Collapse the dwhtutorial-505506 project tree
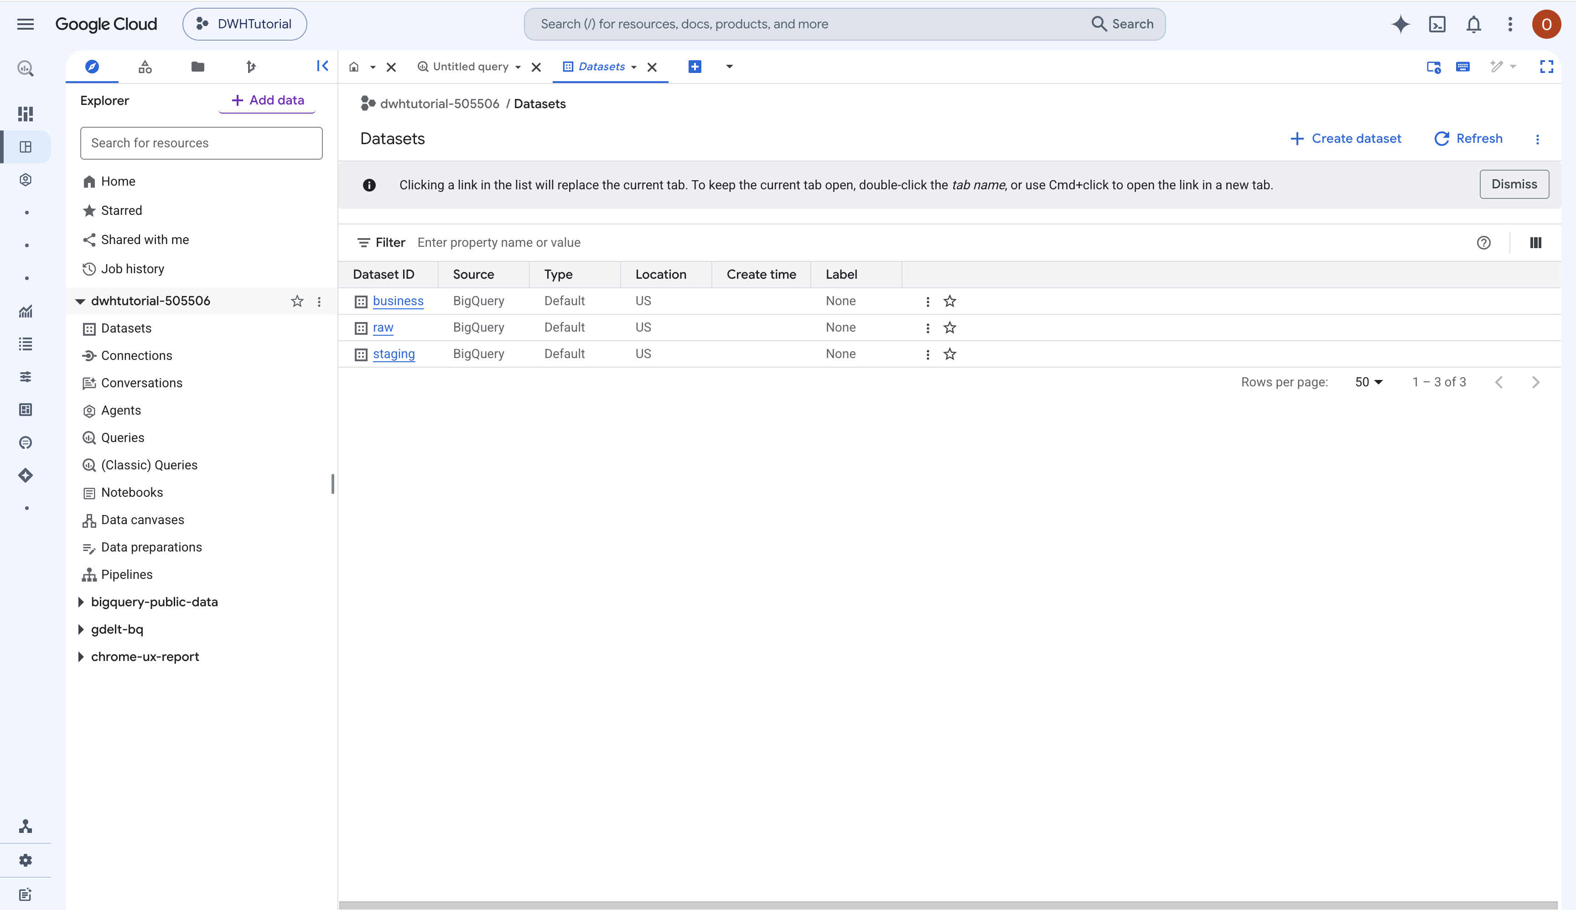 click(80, 301)
